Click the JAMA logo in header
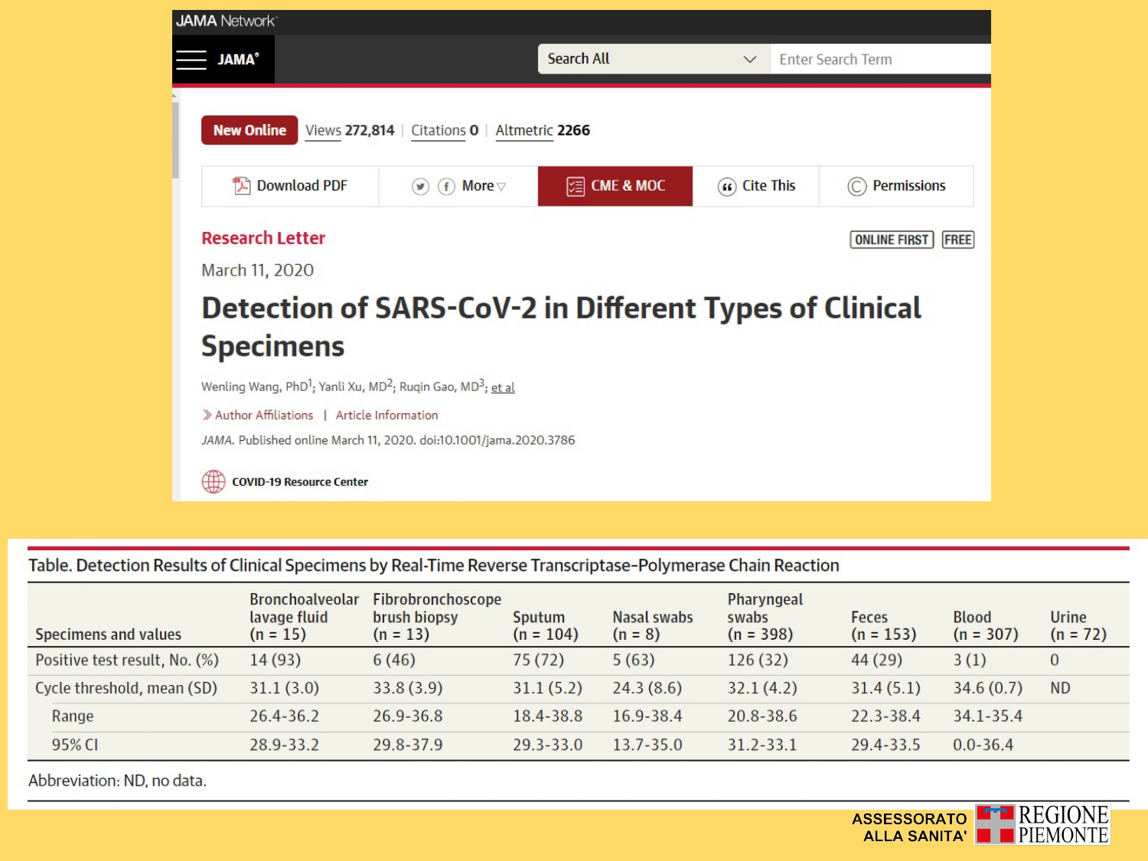Screen dimensions: 1148x861 point(238,60)
